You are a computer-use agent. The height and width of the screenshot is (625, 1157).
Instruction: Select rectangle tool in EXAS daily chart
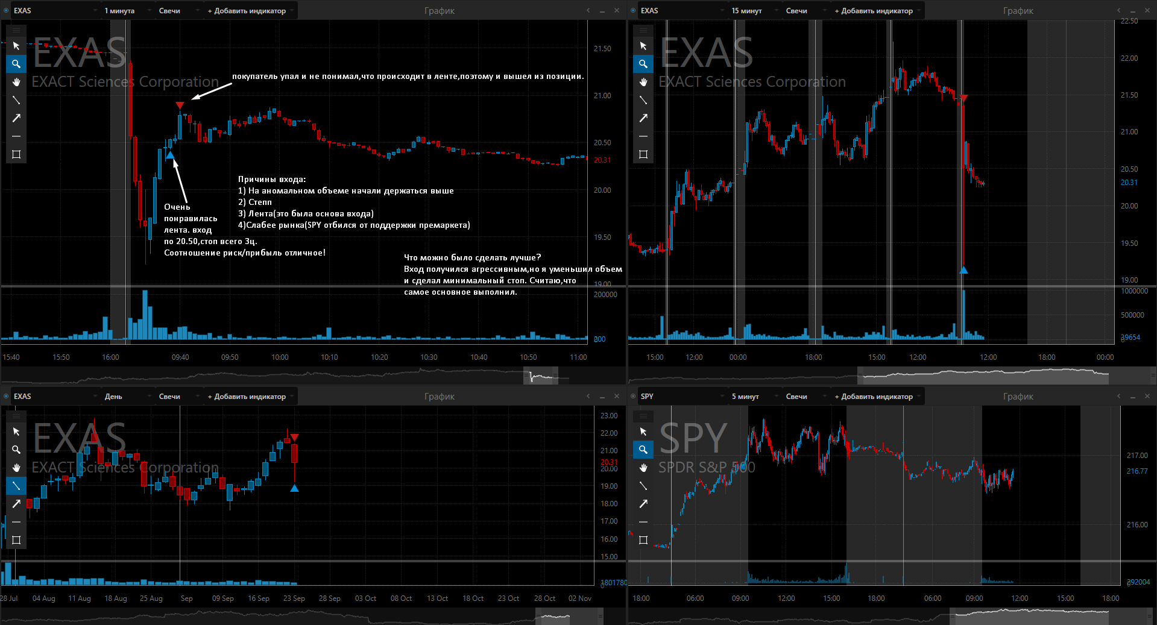pyautogui.click(x=16, y=540)
